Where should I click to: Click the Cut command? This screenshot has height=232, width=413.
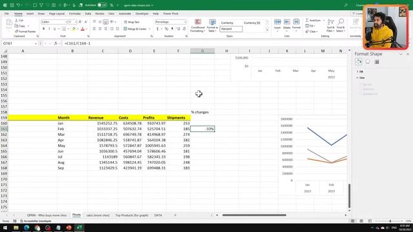[19, 20]
